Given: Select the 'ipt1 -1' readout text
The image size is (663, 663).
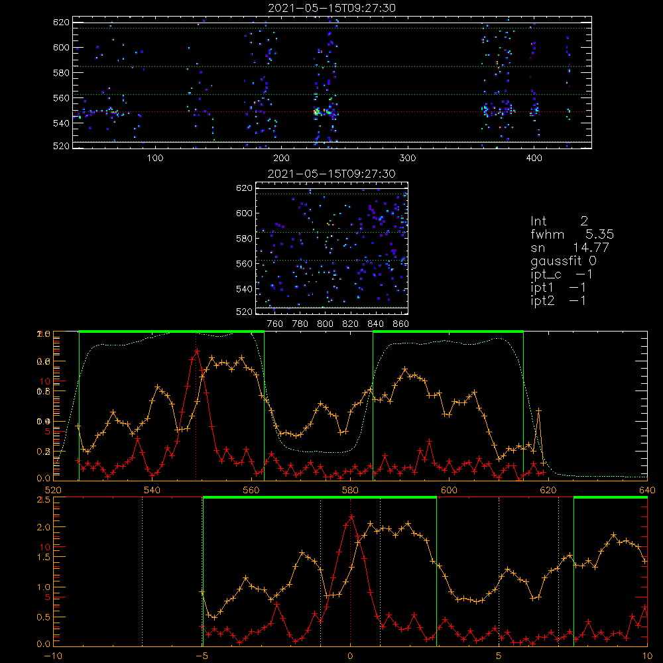Looking at the screenshot, I should (x=558, y=288).
